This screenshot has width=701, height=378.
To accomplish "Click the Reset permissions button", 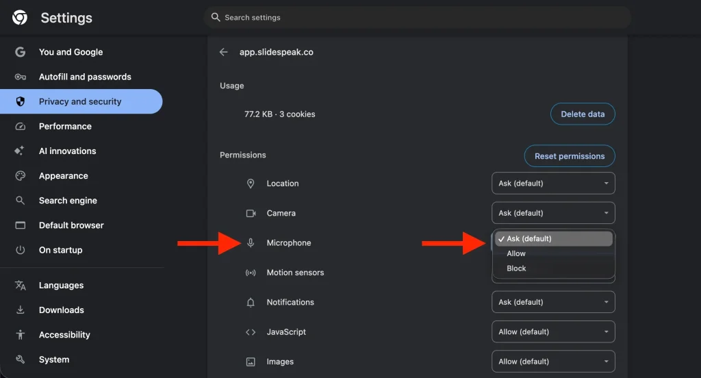I will (570, 156).
